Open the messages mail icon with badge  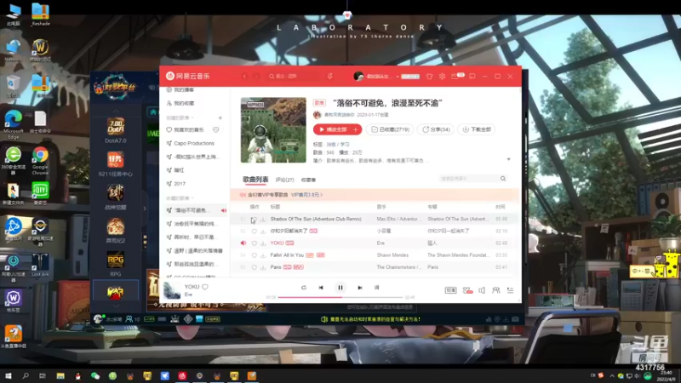[x=457, y=76]
